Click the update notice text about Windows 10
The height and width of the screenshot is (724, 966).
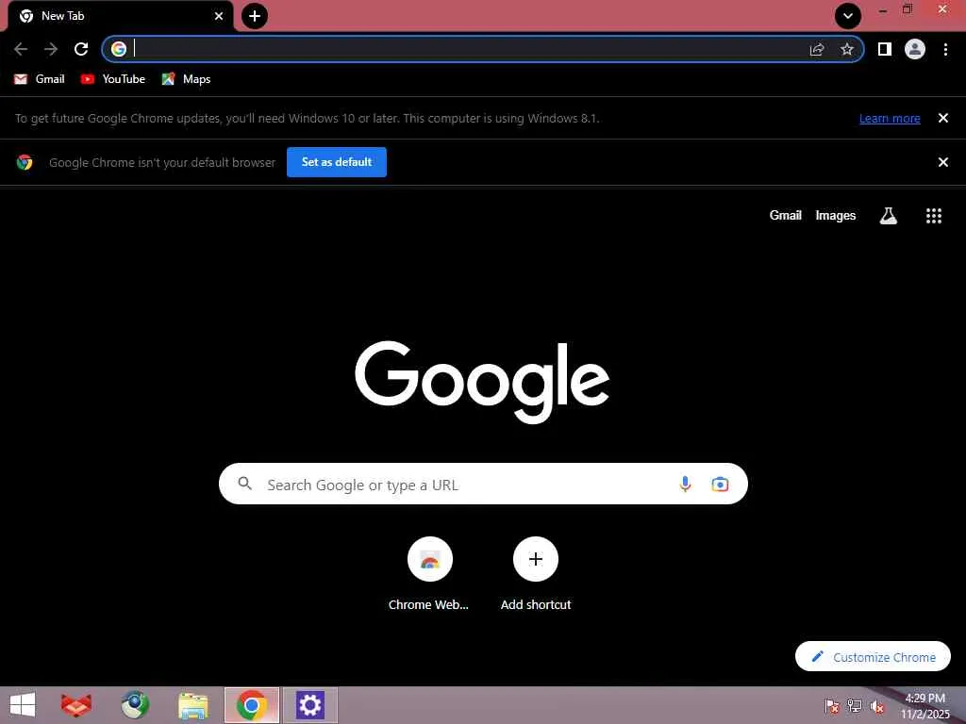307,118
